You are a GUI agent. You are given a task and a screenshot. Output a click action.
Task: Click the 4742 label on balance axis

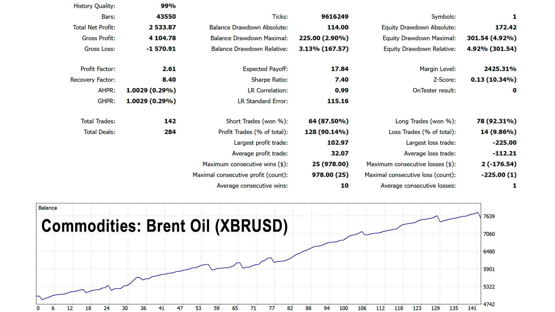point(489,304)
